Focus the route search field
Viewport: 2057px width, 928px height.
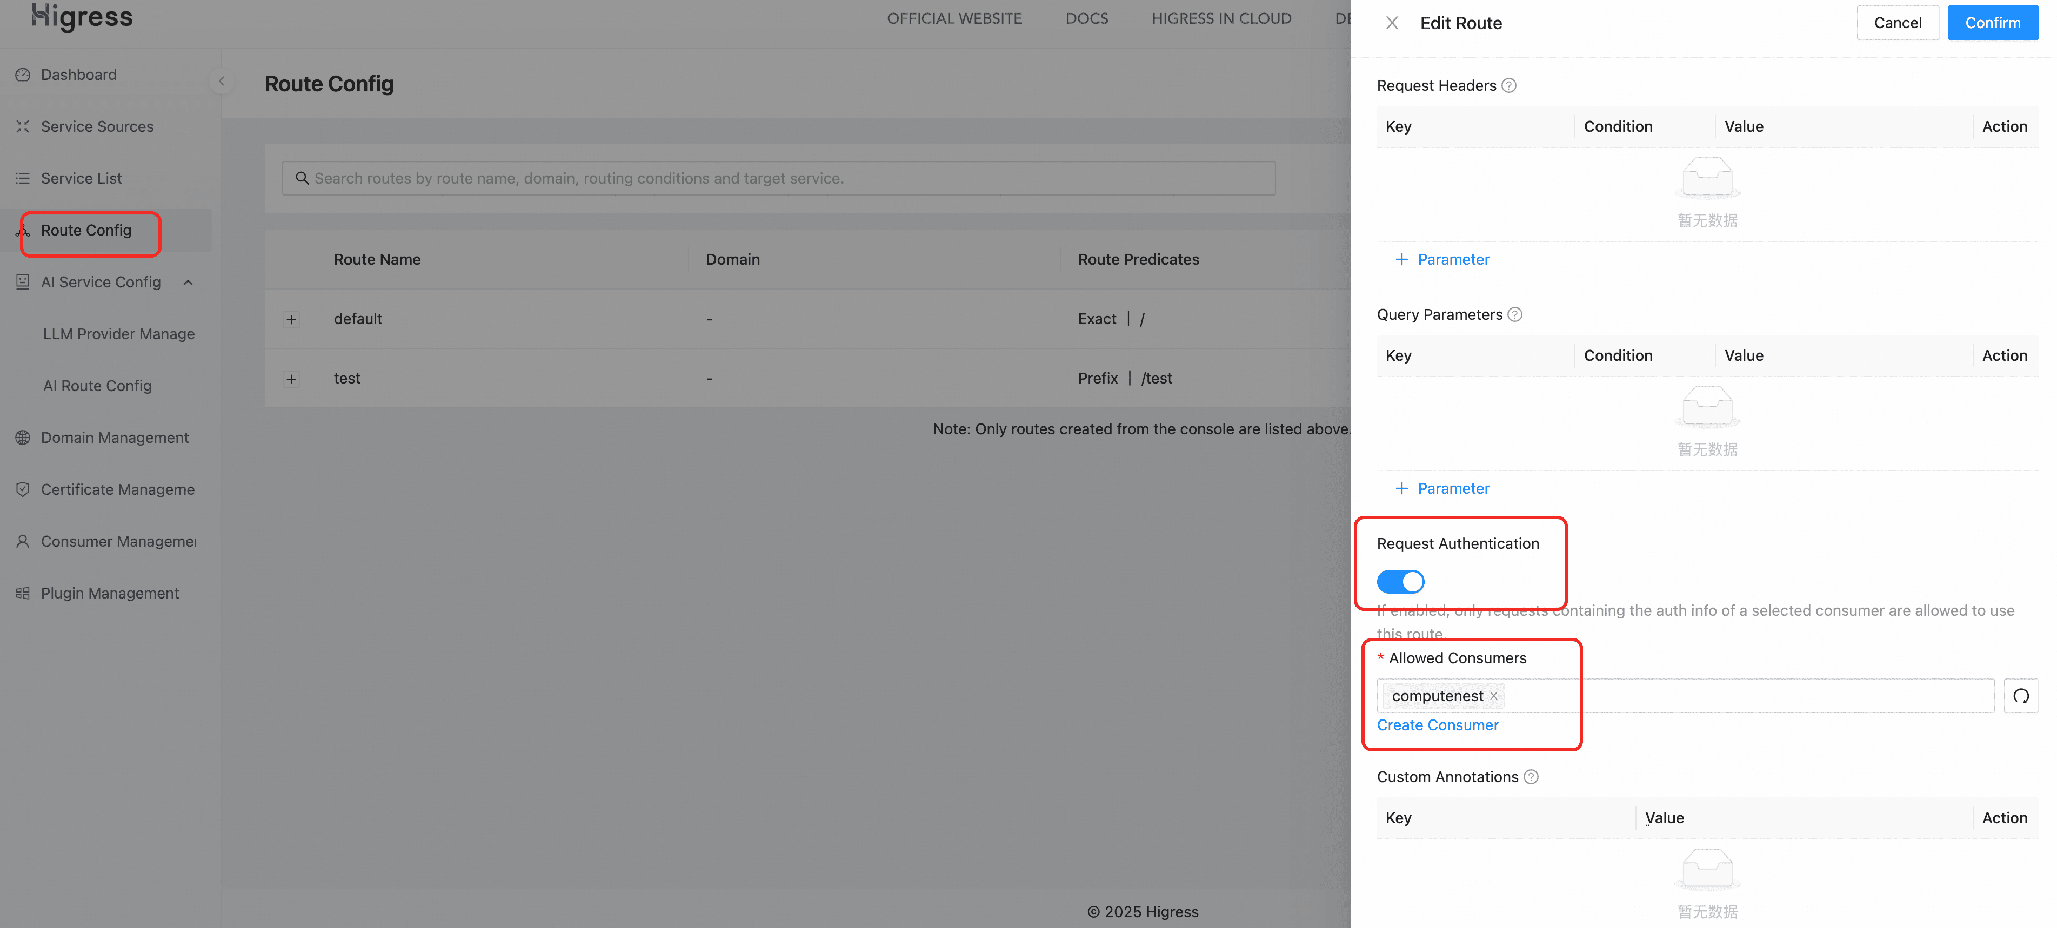pos(779,179)
